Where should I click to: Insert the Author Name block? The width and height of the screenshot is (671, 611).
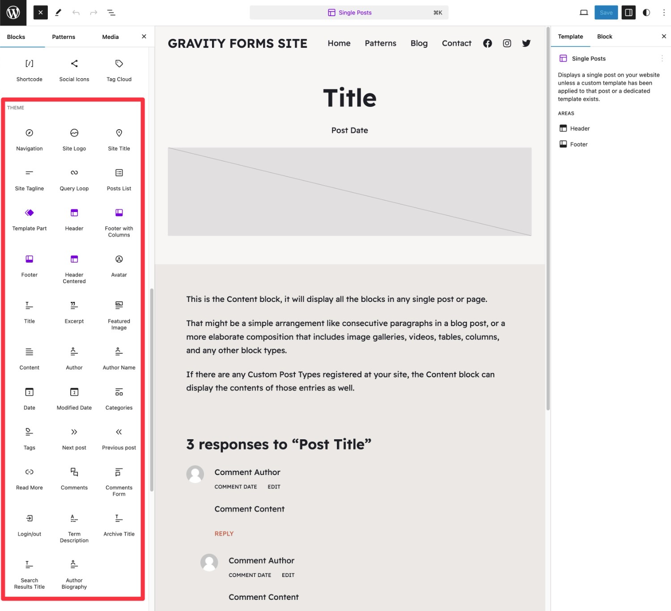tap(119, 359)
